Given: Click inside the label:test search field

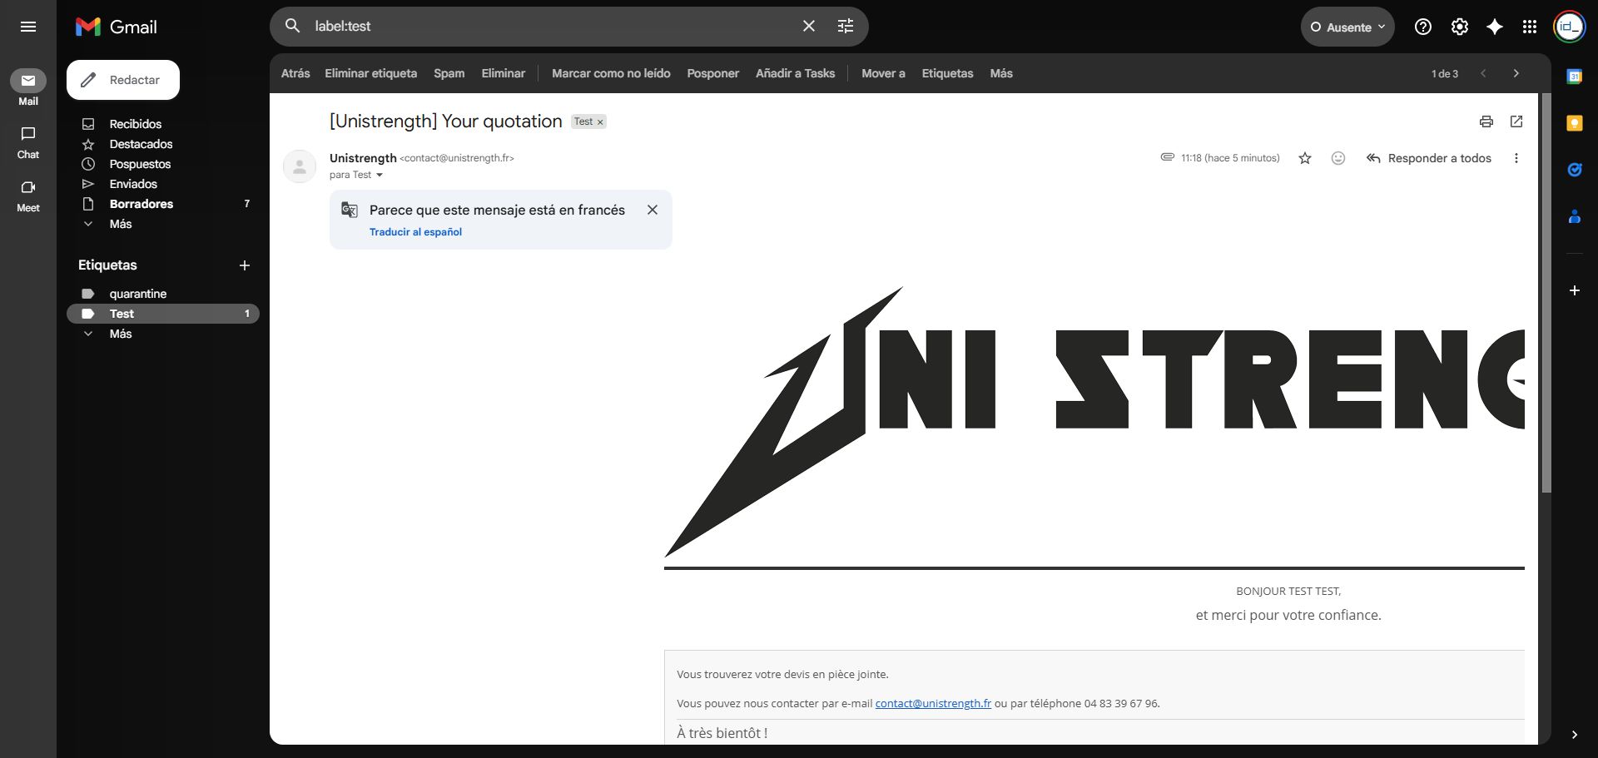Looking at the screenshot, I should point(549,26).
